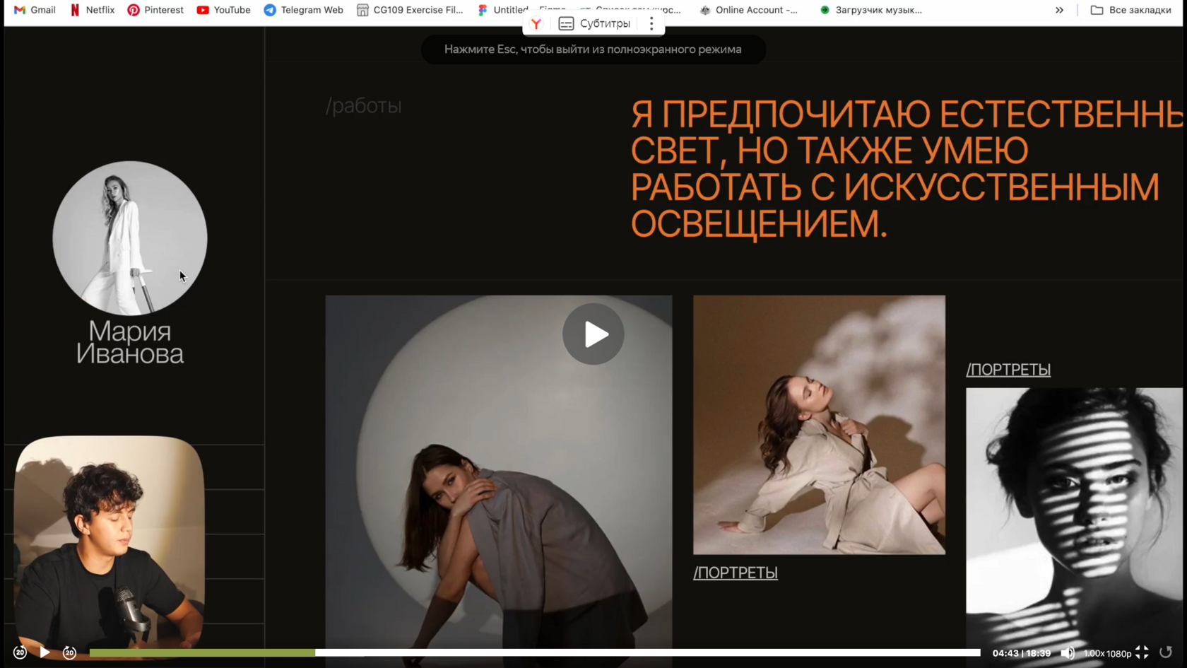Viewport: 1187px width, 668px height.
Task: Click the /ПОРТРЕТЫ link above the striped portrait
Action: click(1008, 370)
